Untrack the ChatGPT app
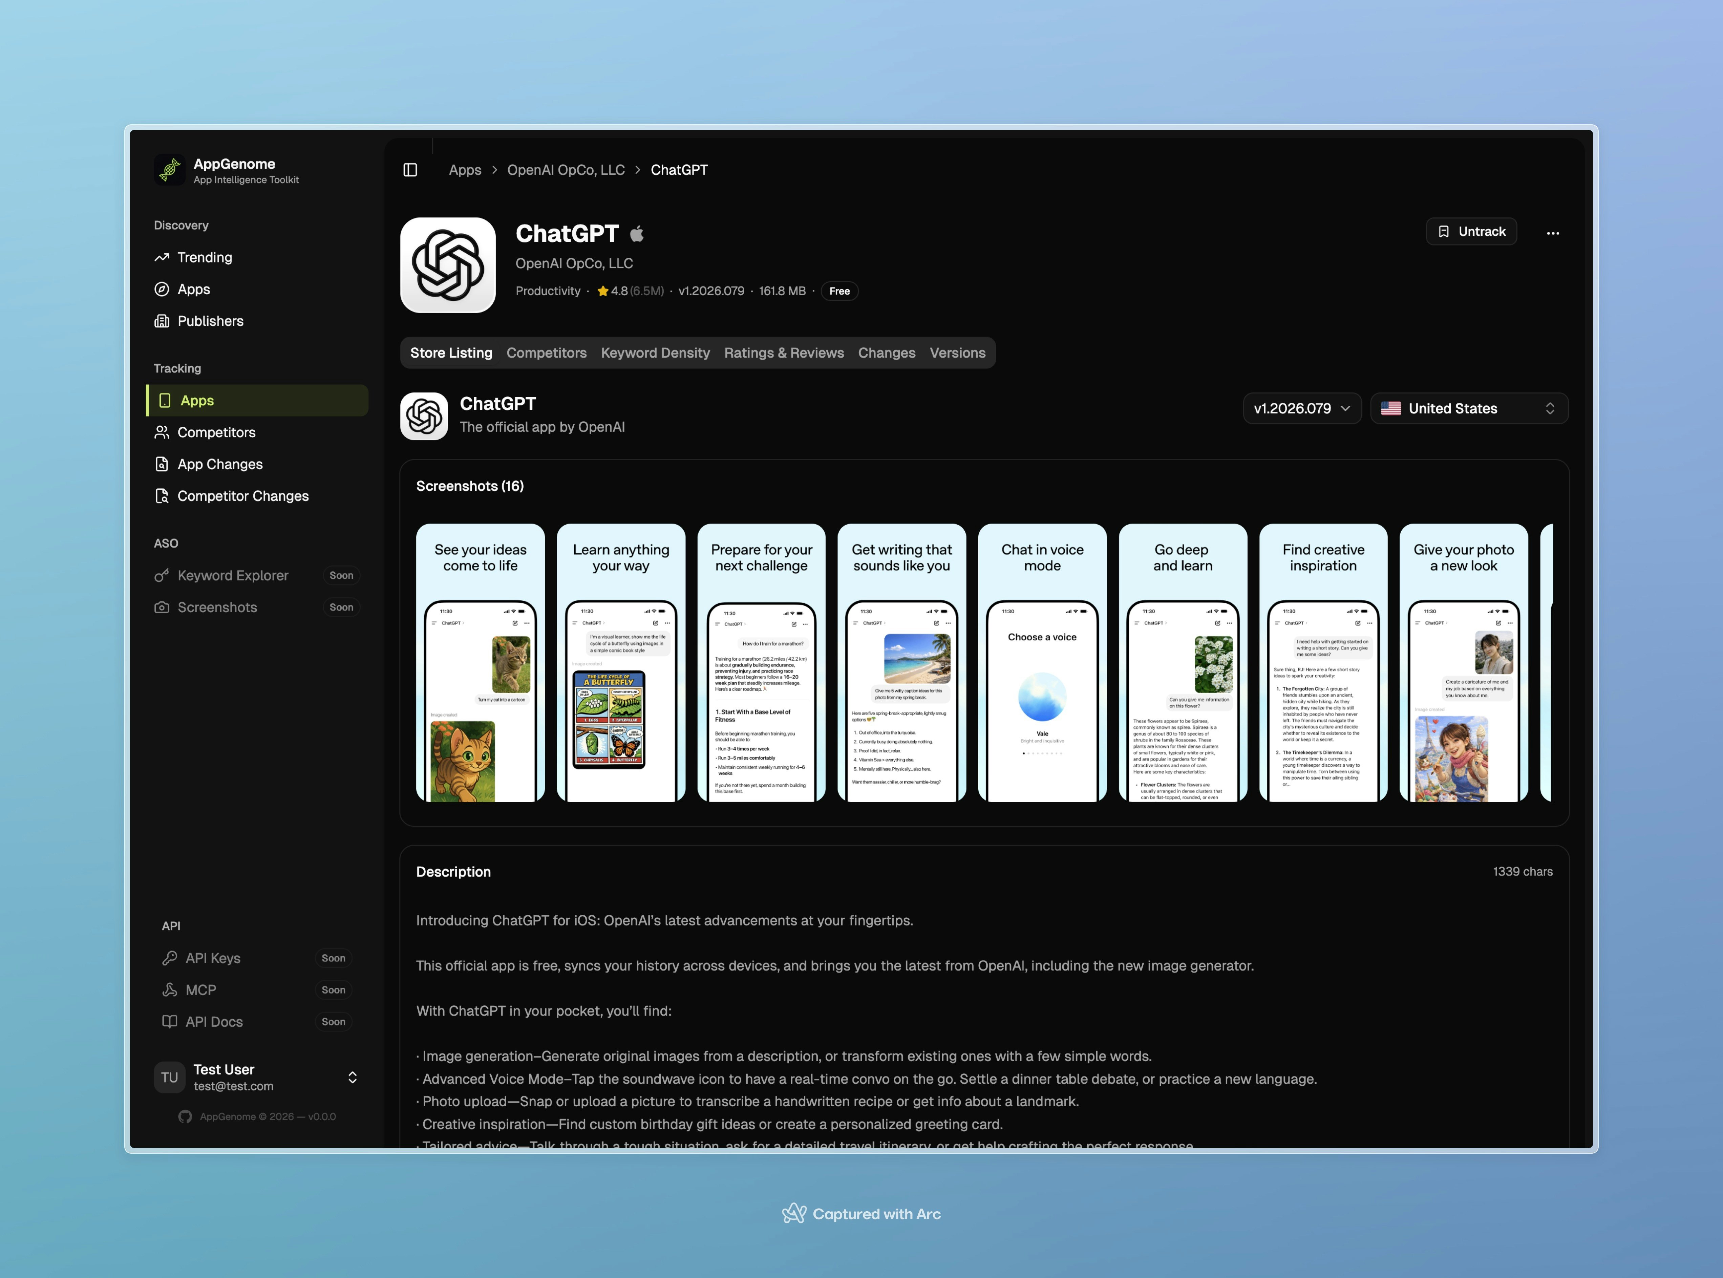1723x1278 pixels. (x=1471, y=232)
